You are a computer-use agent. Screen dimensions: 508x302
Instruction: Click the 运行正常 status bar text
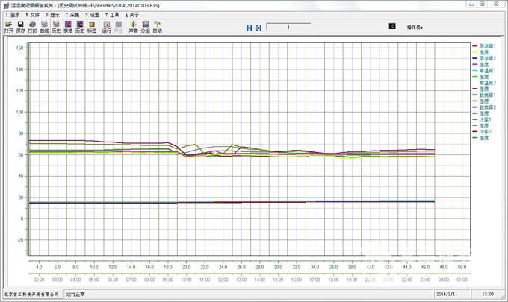pos(75,295)
